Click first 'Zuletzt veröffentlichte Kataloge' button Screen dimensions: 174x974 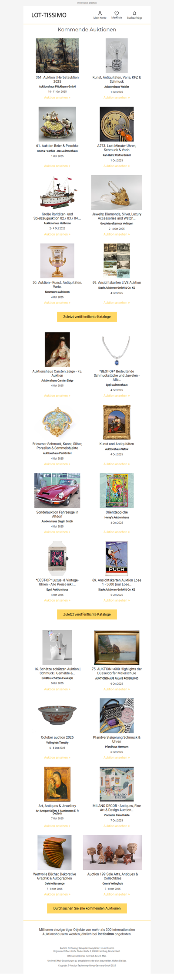click(x=87, y=317)
